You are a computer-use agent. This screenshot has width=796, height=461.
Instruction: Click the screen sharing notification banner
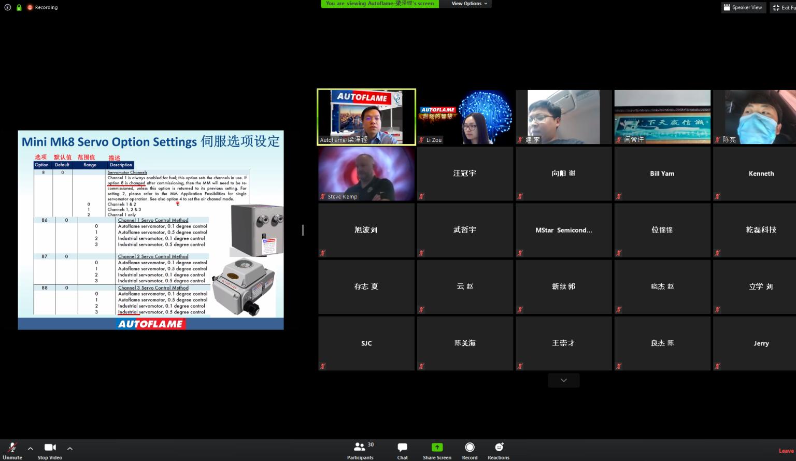pos(379,4)
